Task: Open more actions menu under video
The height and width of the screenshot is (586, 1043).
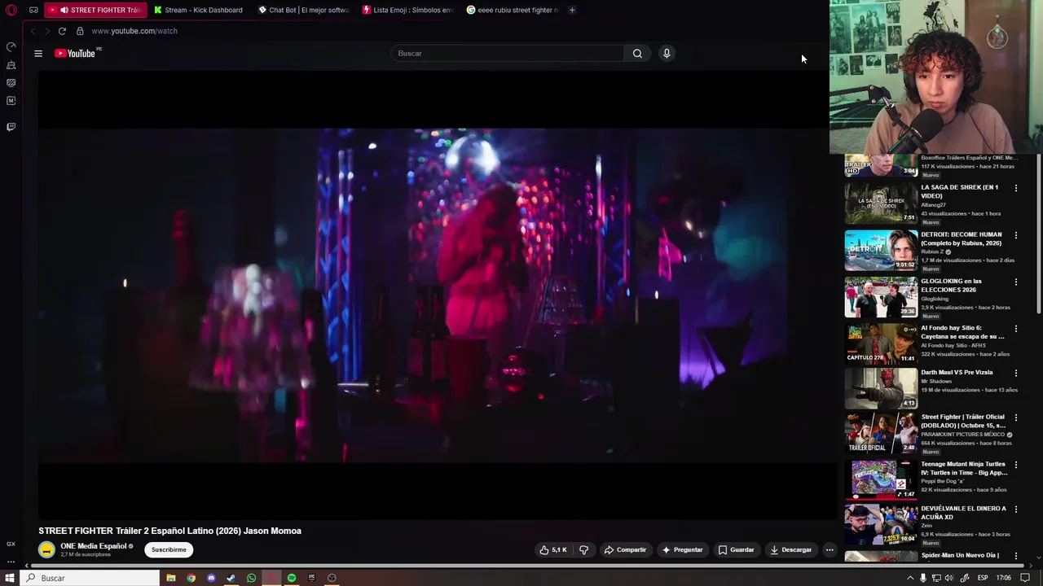Action: click(x=830, y=550)
